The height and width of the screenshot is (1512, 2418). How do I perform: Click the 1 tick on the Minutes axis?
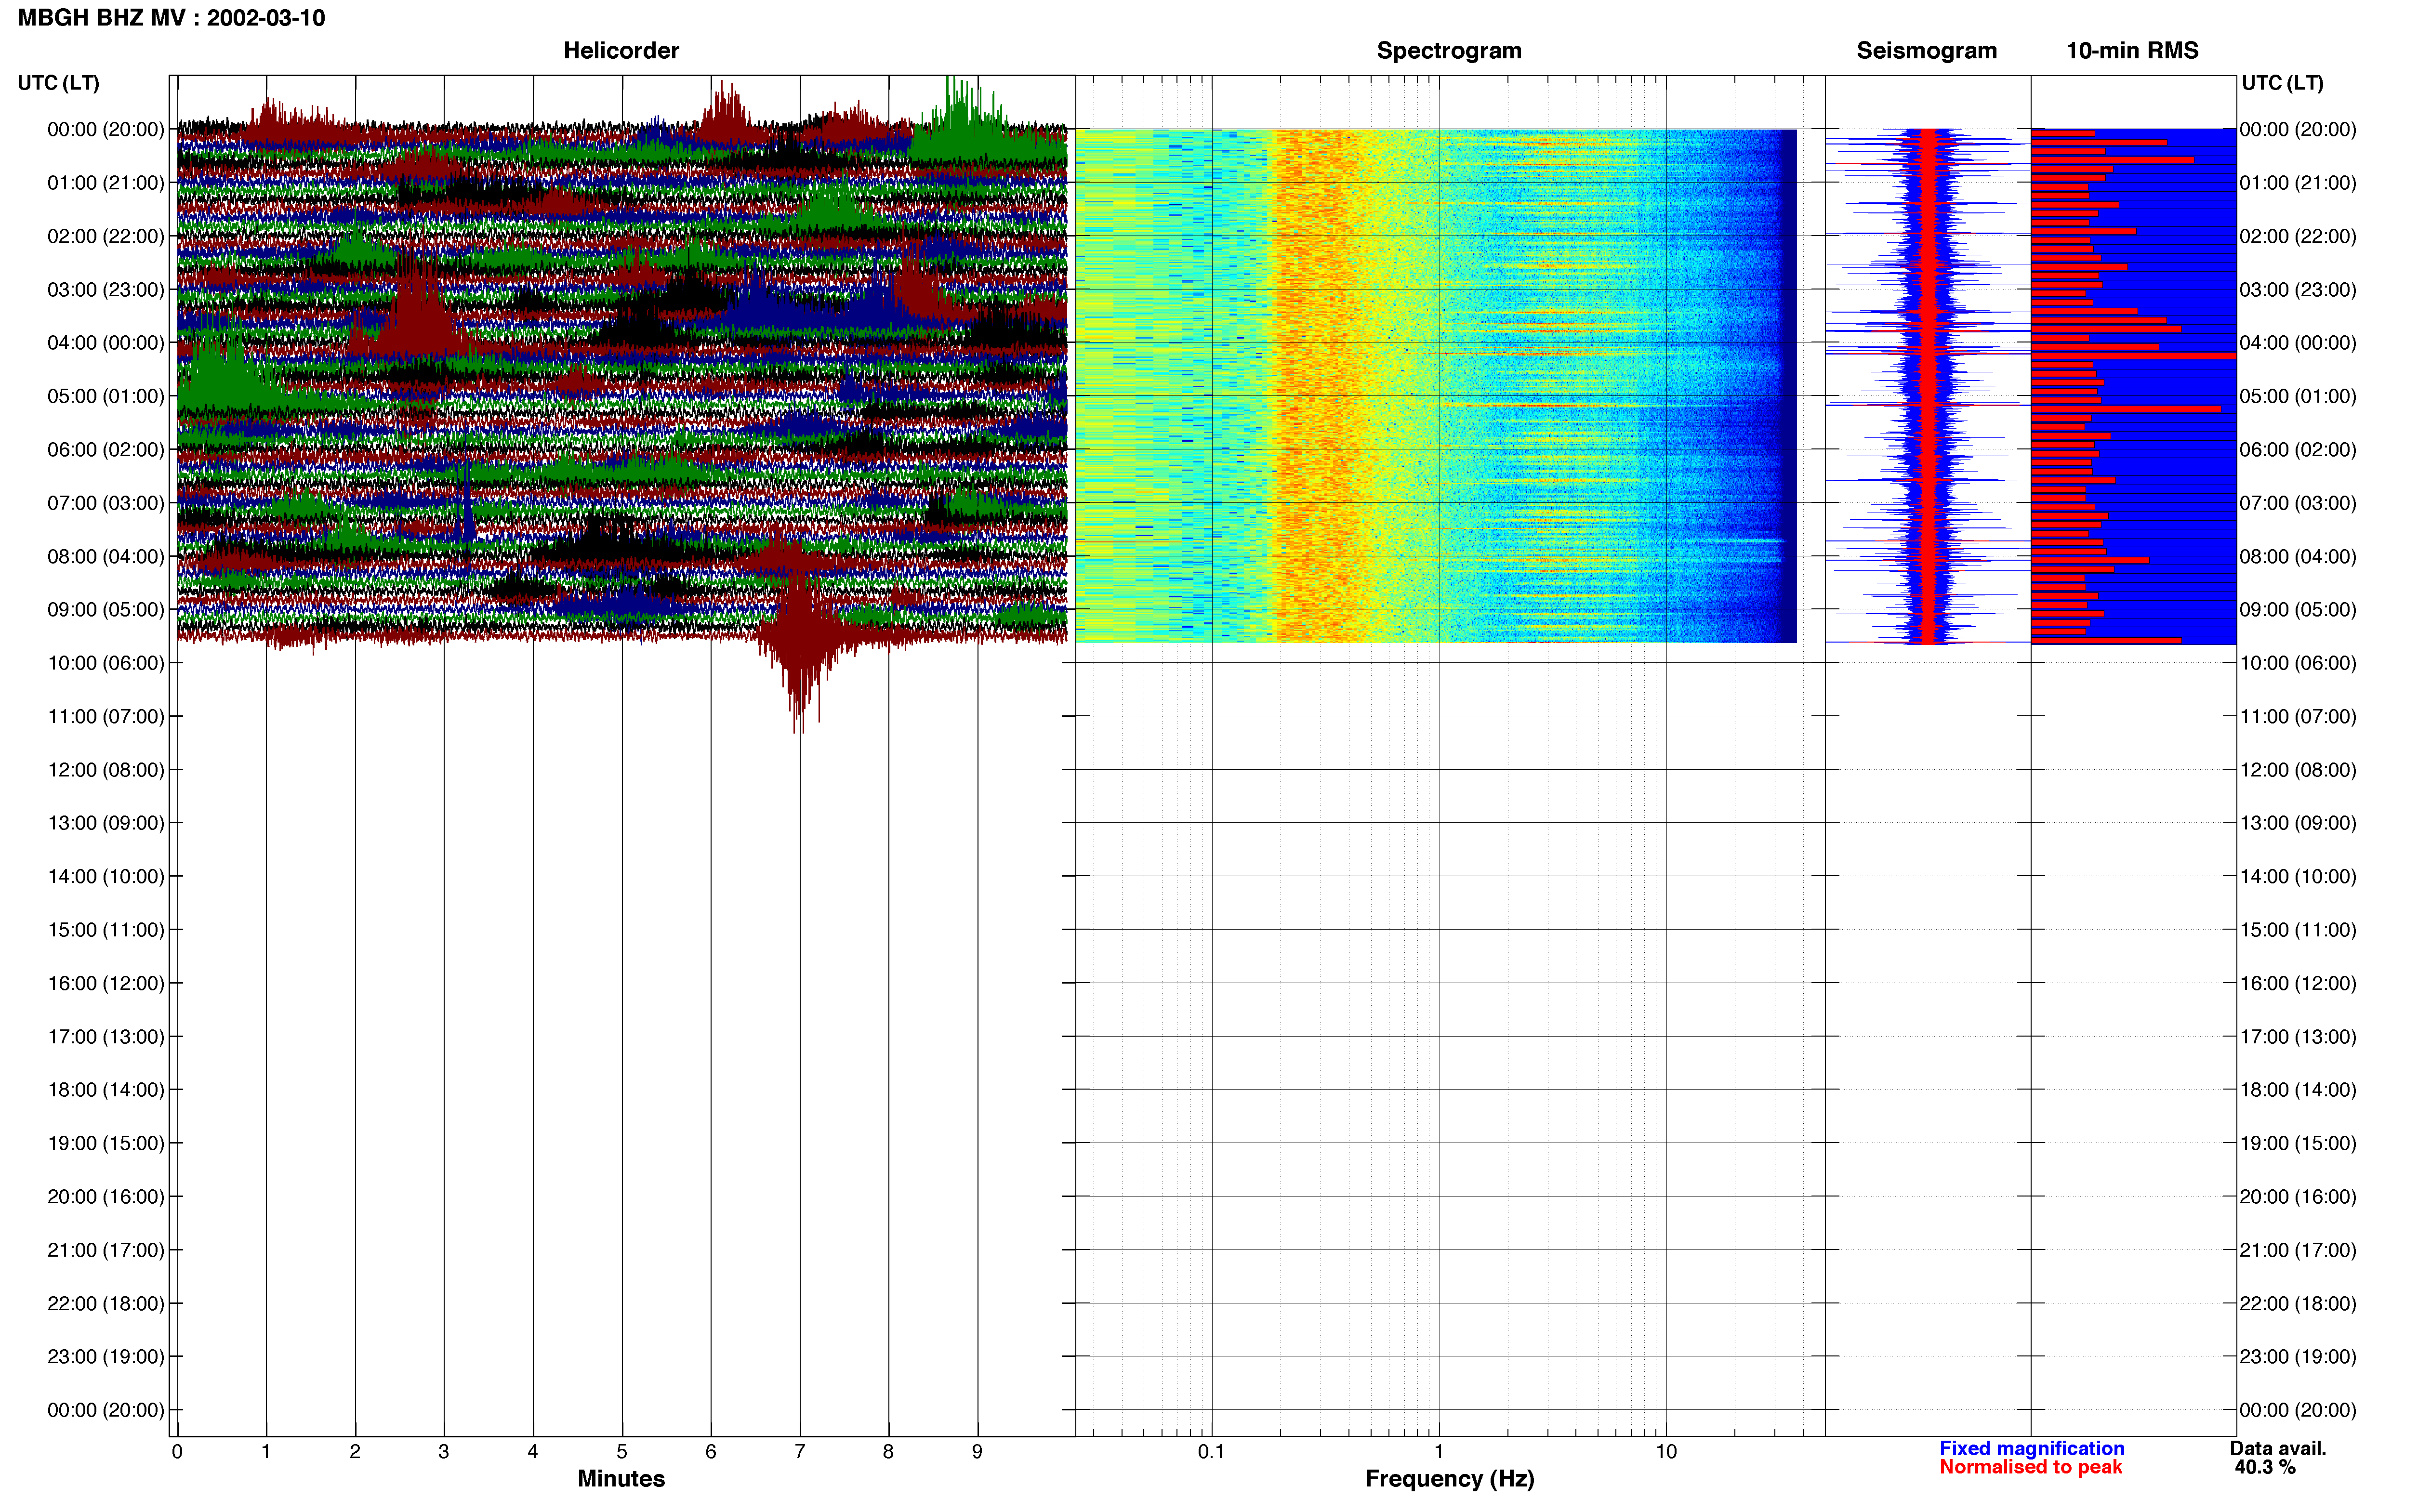pyautogui.click(x=266, y=1451)
